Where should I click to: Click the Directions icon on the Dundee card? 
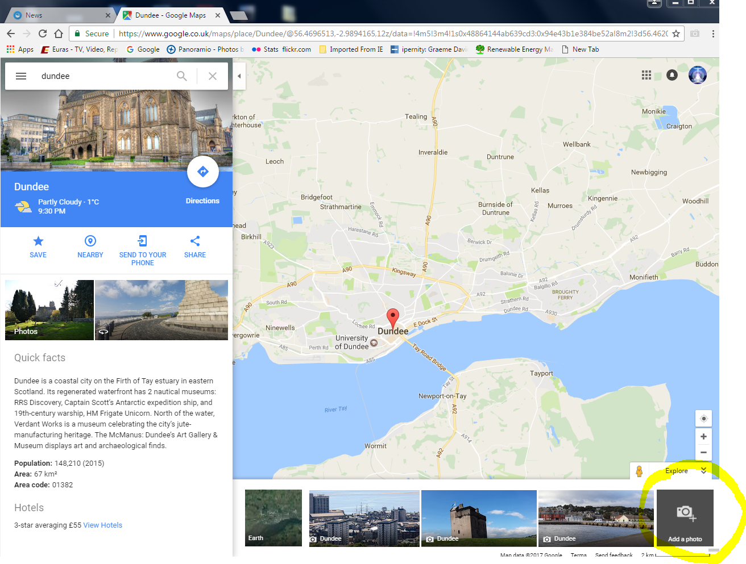point(203,171)
